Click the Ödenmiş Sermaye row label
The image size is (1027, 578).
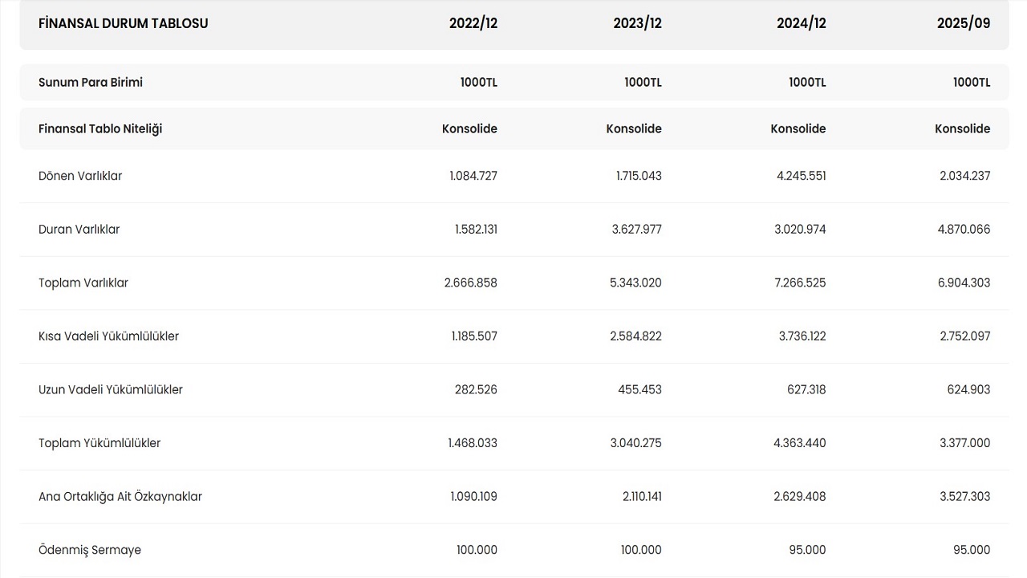tap(90, 550)
